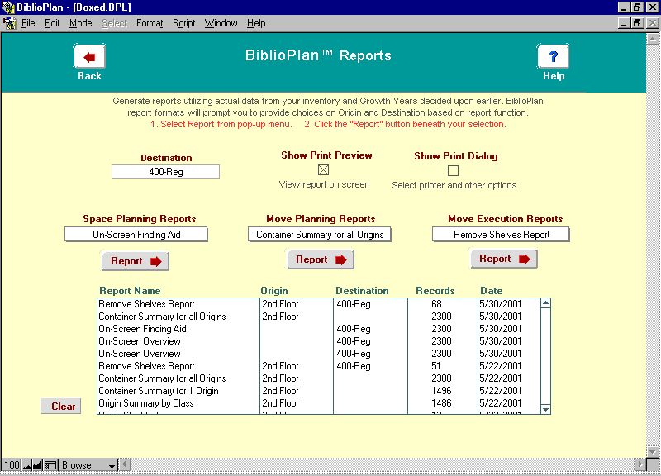This screenshot has height=476, width=661.
Task: Click the Destination column header above the list
Action: (x=362, y=291)
